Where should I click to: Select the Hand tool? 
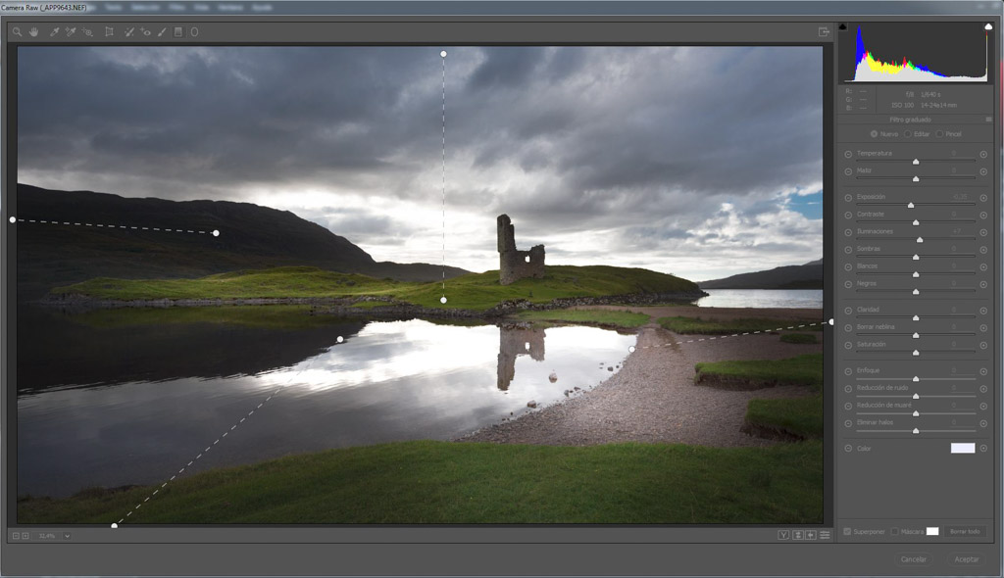(x=32, y=31)
